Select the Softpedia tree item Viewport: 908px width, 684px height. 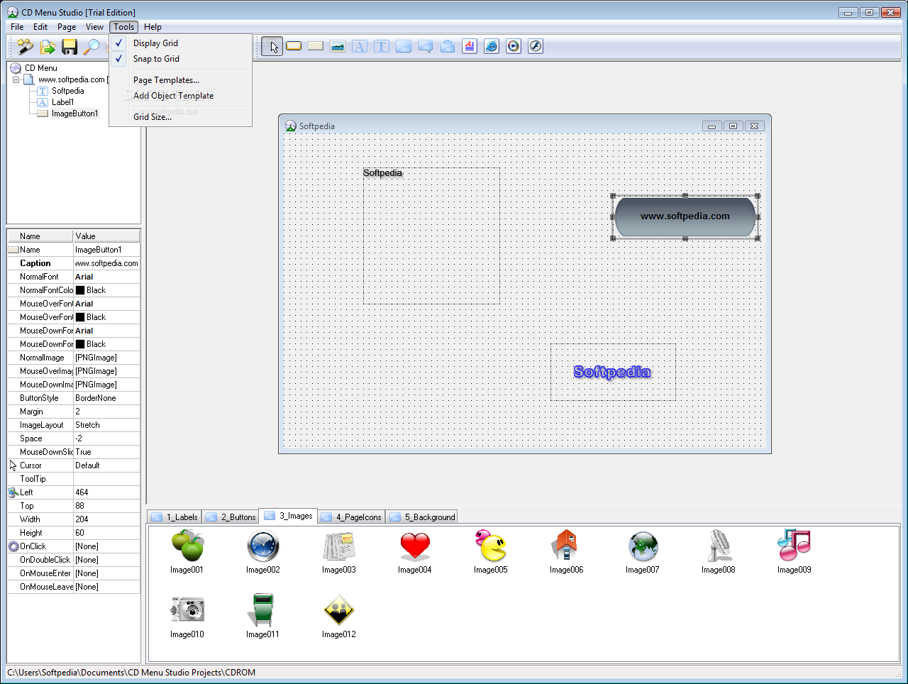(67, 91)
